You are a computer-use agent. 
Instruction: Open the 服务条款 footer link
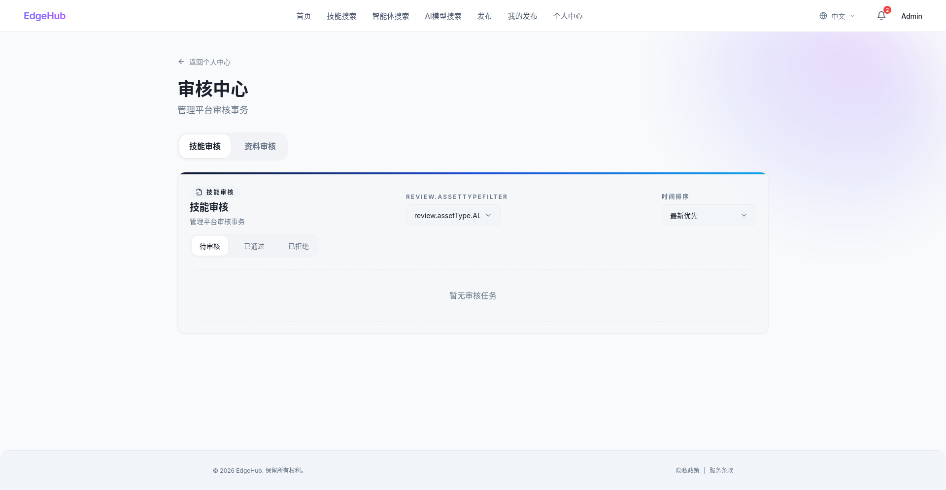721,470
